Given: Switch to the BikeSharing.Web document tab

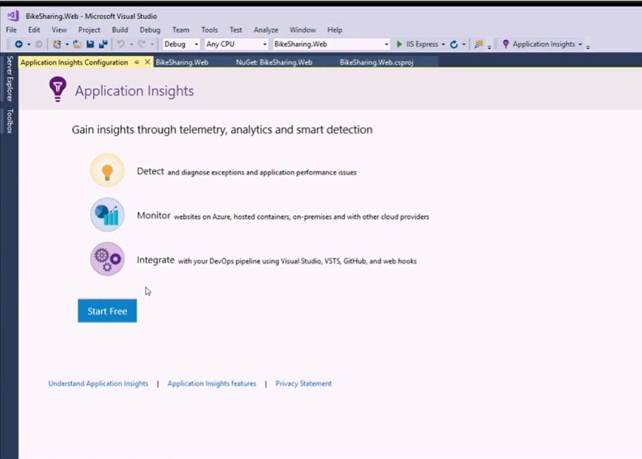Looking at the screenshot, I should 182,62.
